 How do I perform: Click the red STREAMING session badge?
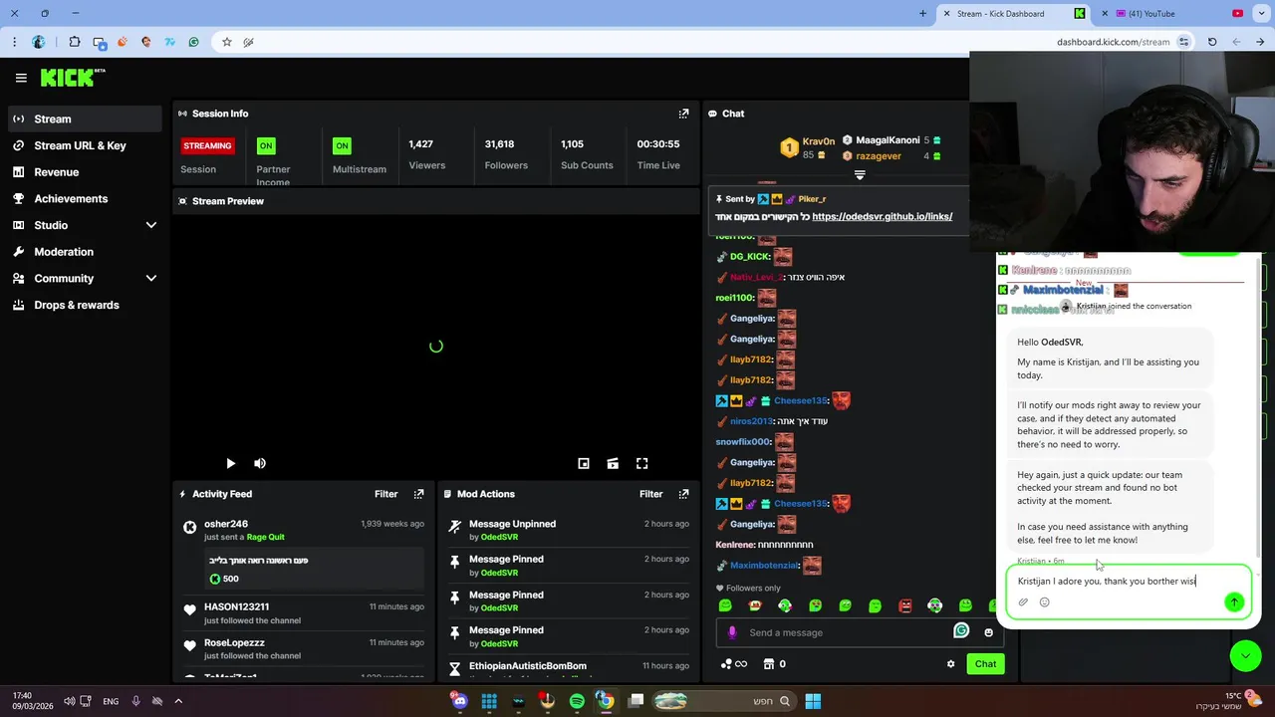point(207,145)
